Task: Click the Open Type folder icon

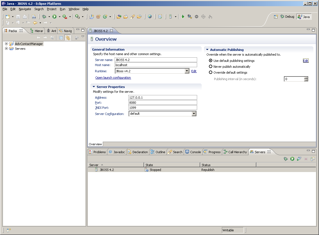Action: [x=119, y=17]
